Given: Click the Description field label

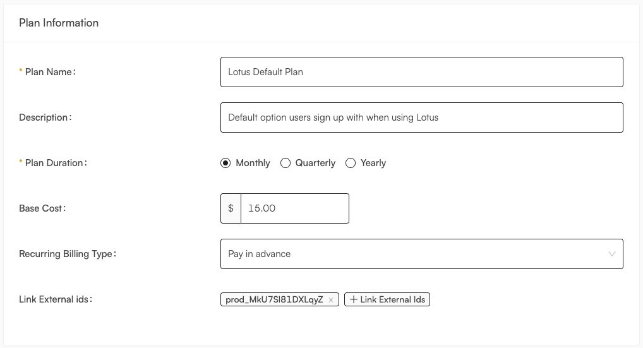Looking at the screenshot, I should (45, 117).
